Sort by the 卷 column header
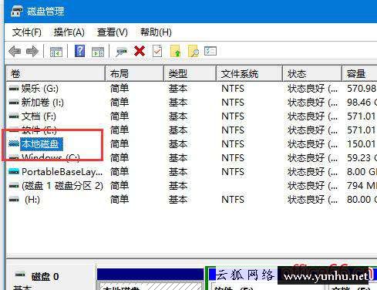This screenshot has height=290, width=377. click(56, 74)
